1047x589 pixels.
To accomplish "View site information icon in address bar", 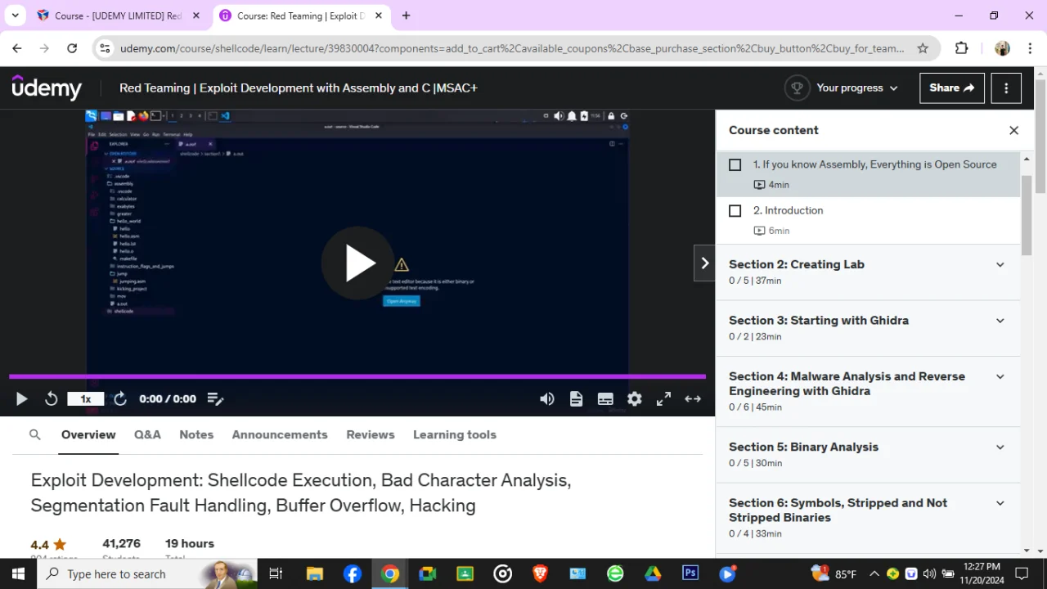I will click(x=104, y=48).
